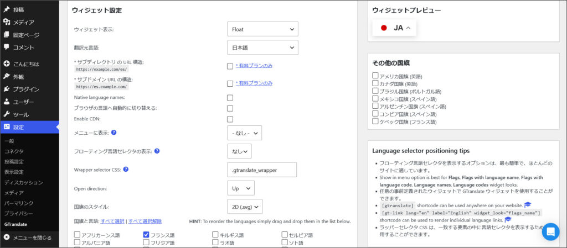567x248 pixels.
Task: Click graduation cap icon after [gtranslate] shortcode tip
Action: pos(528,205)
